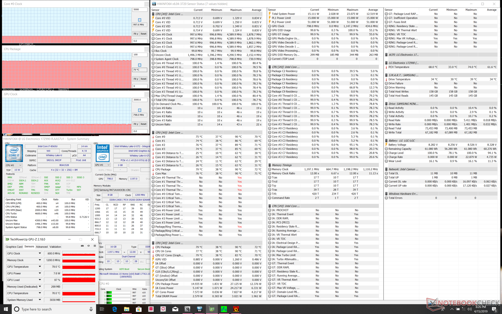Click the 3000.0 max value field in GPU Clock graph
This screenshot has width=502, height=314.
tap(140, 100)
